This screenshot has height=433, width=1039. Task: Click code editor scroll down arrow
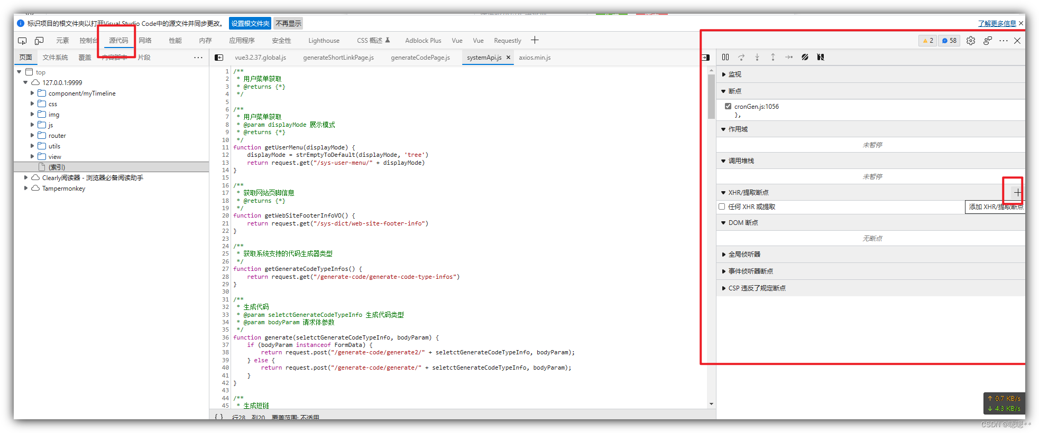pos(711,404)
